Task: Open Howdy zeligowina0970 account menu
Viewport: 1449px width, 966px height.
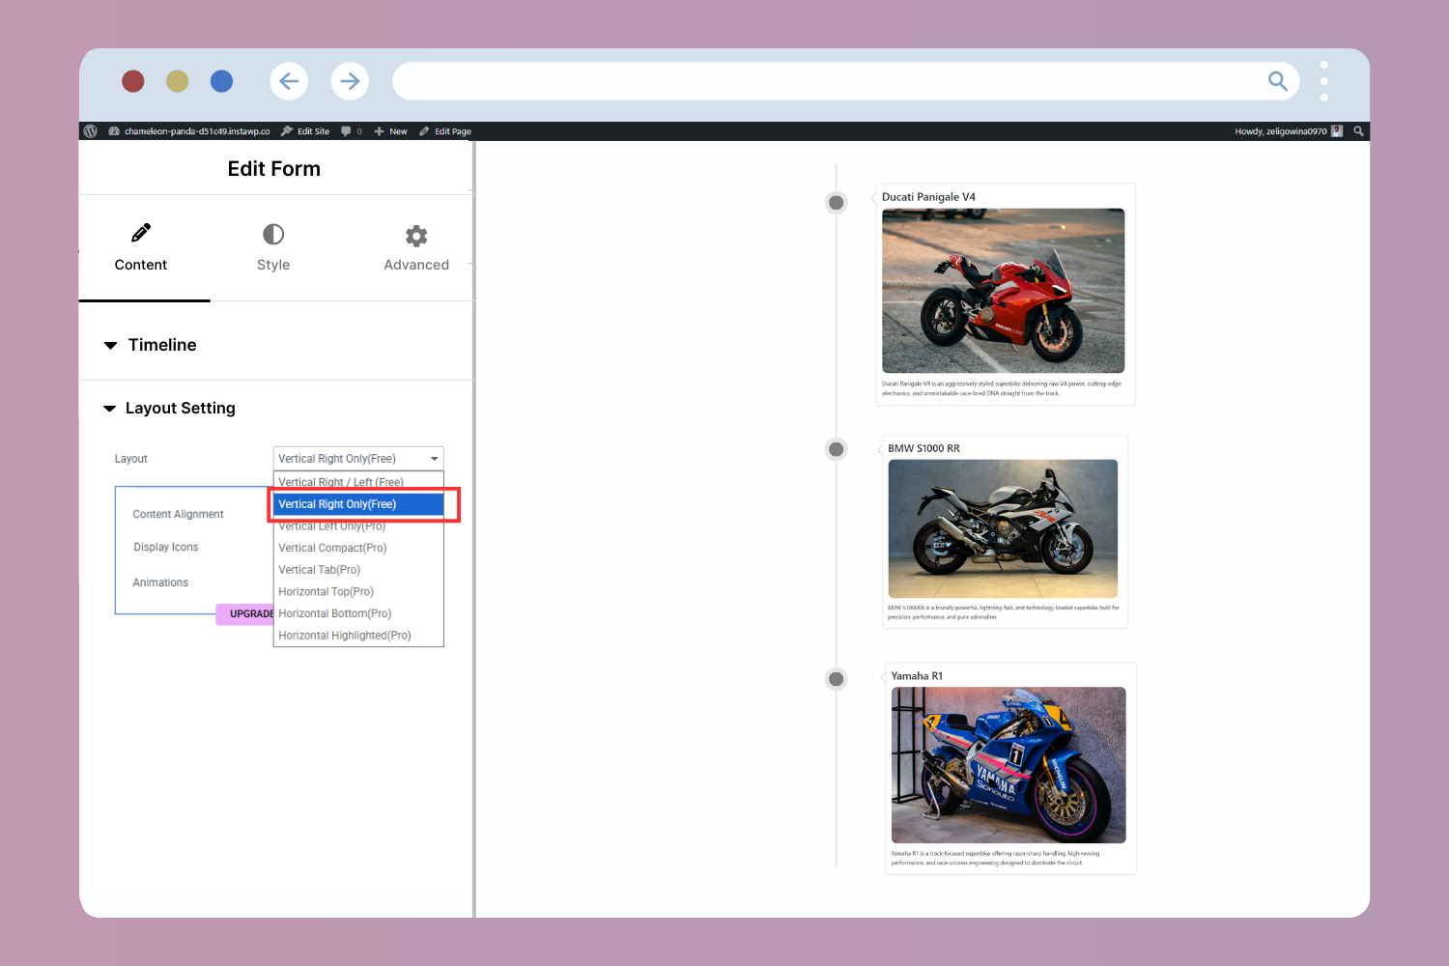Action: point(1289,131)
